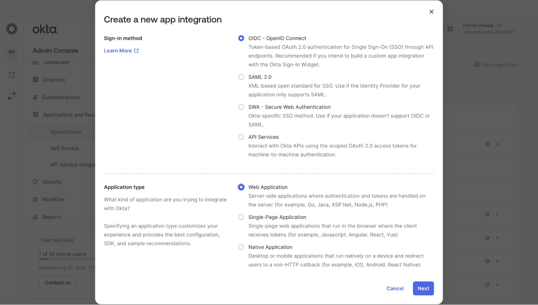Open the add-apps grid icon in left rail

tap(12, 75)
